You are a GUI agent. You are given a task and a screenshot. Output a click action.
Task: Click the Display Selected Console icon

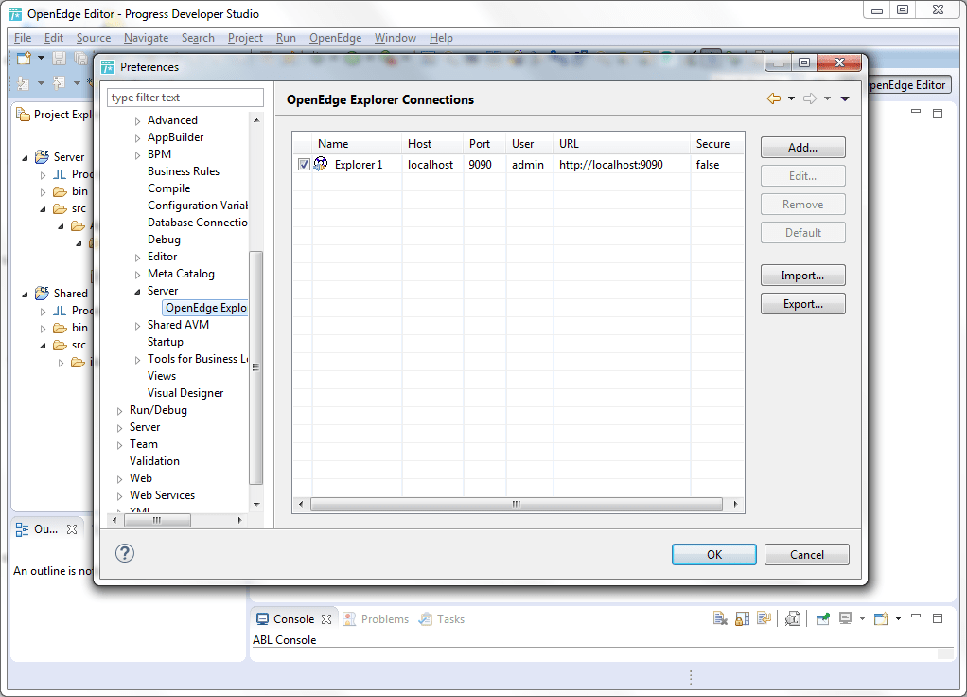point(846,618)
